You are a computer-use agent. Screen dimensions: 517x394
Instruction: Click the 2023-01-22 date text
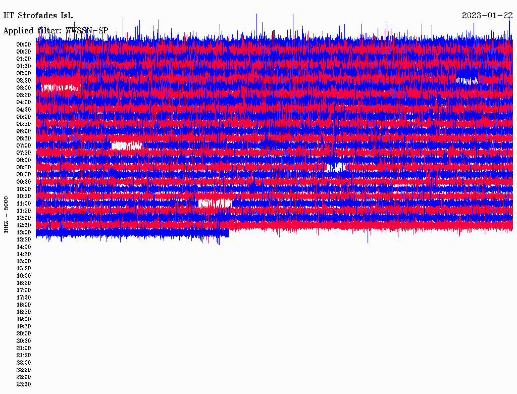tap(487, 16)
